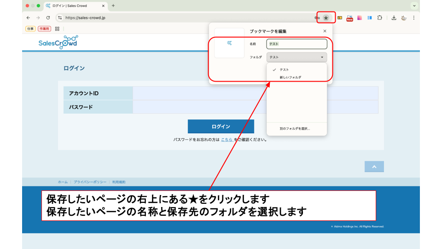Expand the tab search chevron at top right
Viewport: 442px width, 249px height.
click(x=414, y=6)
